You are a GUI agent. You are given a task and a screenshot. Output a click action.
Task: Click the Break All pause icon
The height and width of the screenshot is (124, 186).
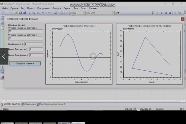161,13
